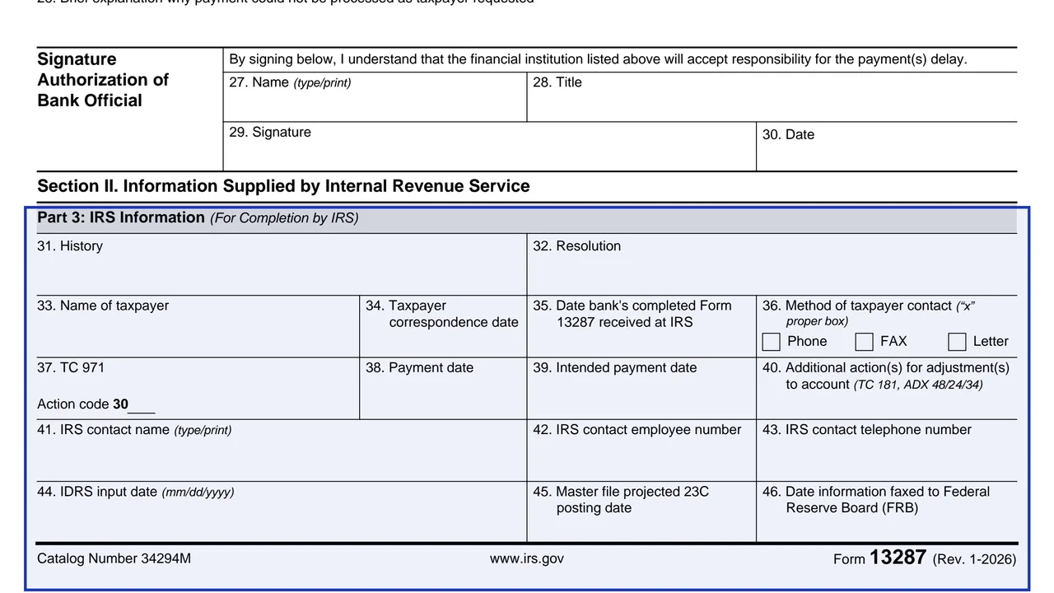Click the TC 971 Action code blank
Screen dimensions: 1054x593
coord(142,405)
